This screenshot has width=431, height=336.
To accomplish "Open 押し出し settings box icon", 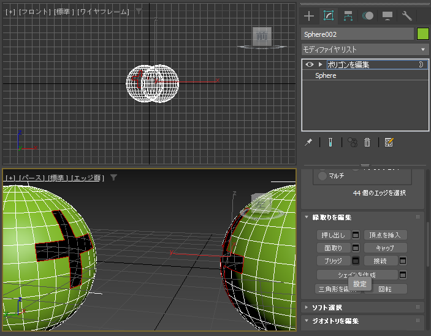I will click(x=356, y=235).
